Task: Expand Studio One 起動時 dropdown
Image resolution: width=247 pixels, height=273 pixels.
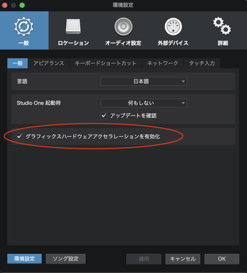Action: [144, 103]
